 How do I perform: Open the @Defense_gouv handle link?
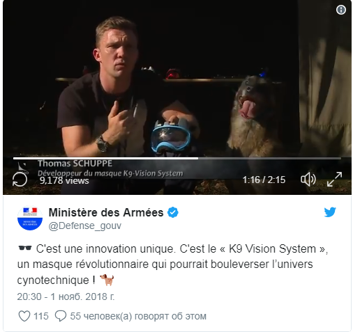[x=85, y=226]
